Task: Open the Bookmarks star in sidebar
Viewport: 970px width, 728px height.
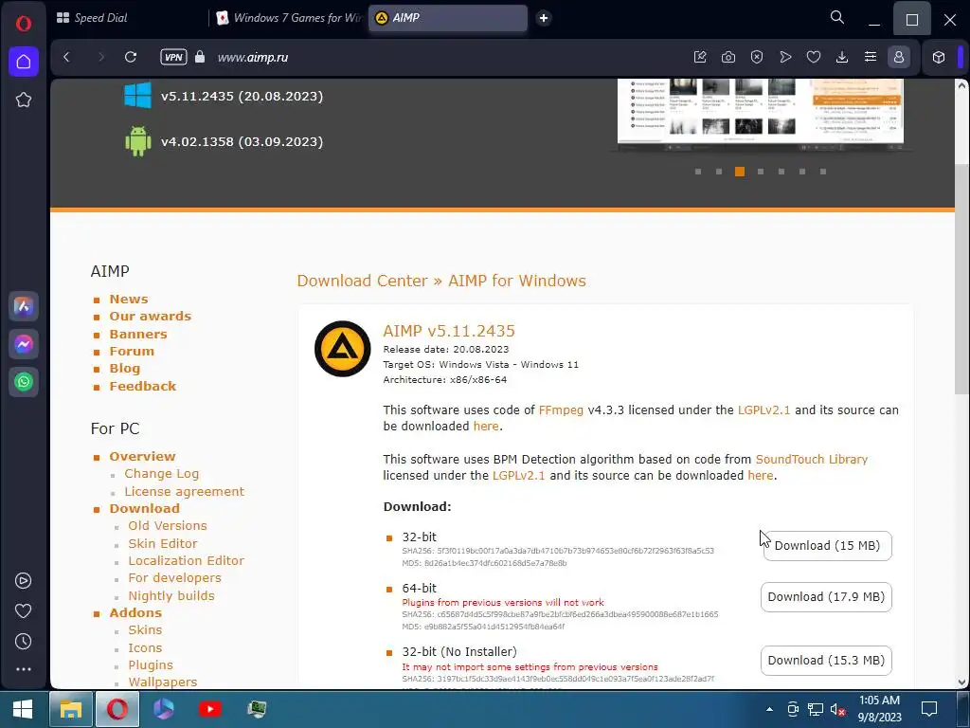Action: click(x=24, y=100)
